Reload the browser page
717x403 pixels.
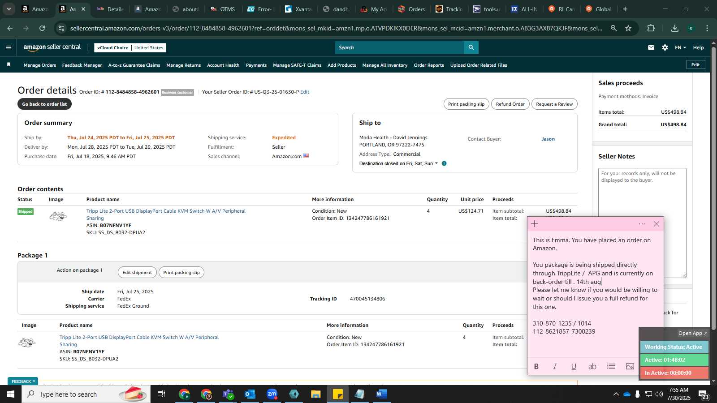[42, 28]
